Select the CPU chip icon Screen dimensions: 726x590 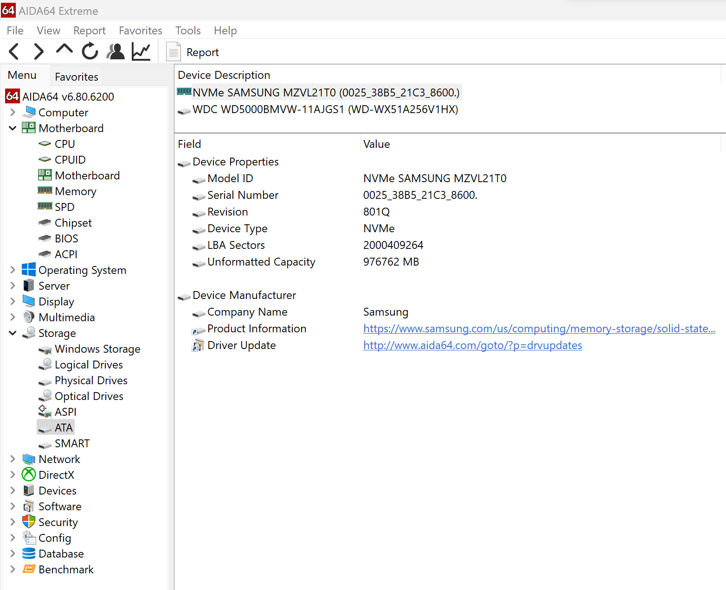coord(45,144)
